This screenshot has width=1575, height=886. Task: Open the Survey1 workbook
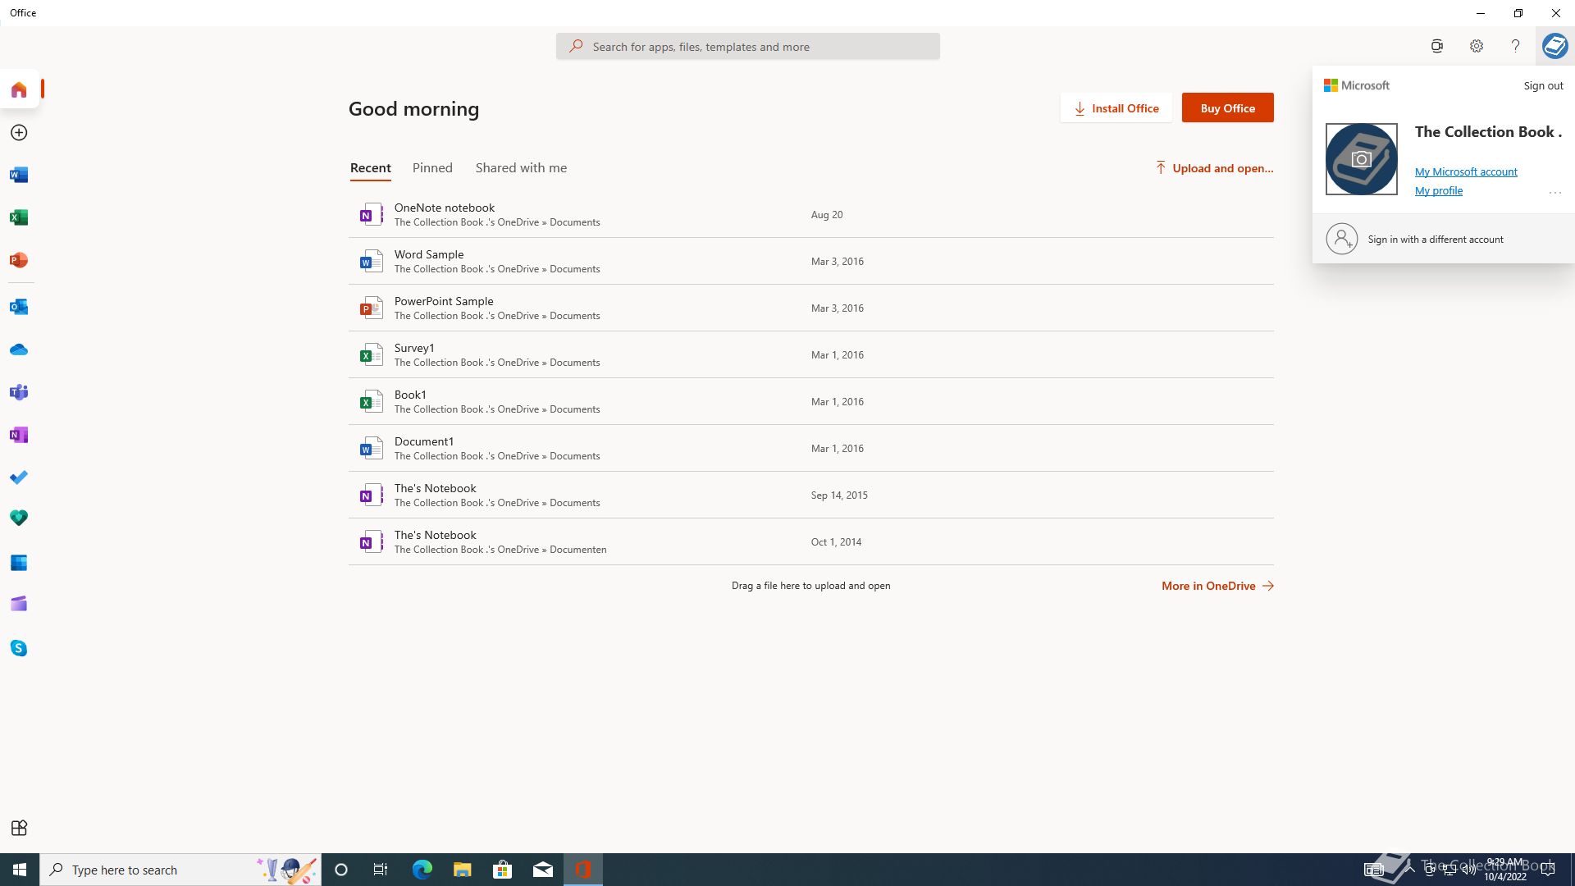tap(811, 355)
